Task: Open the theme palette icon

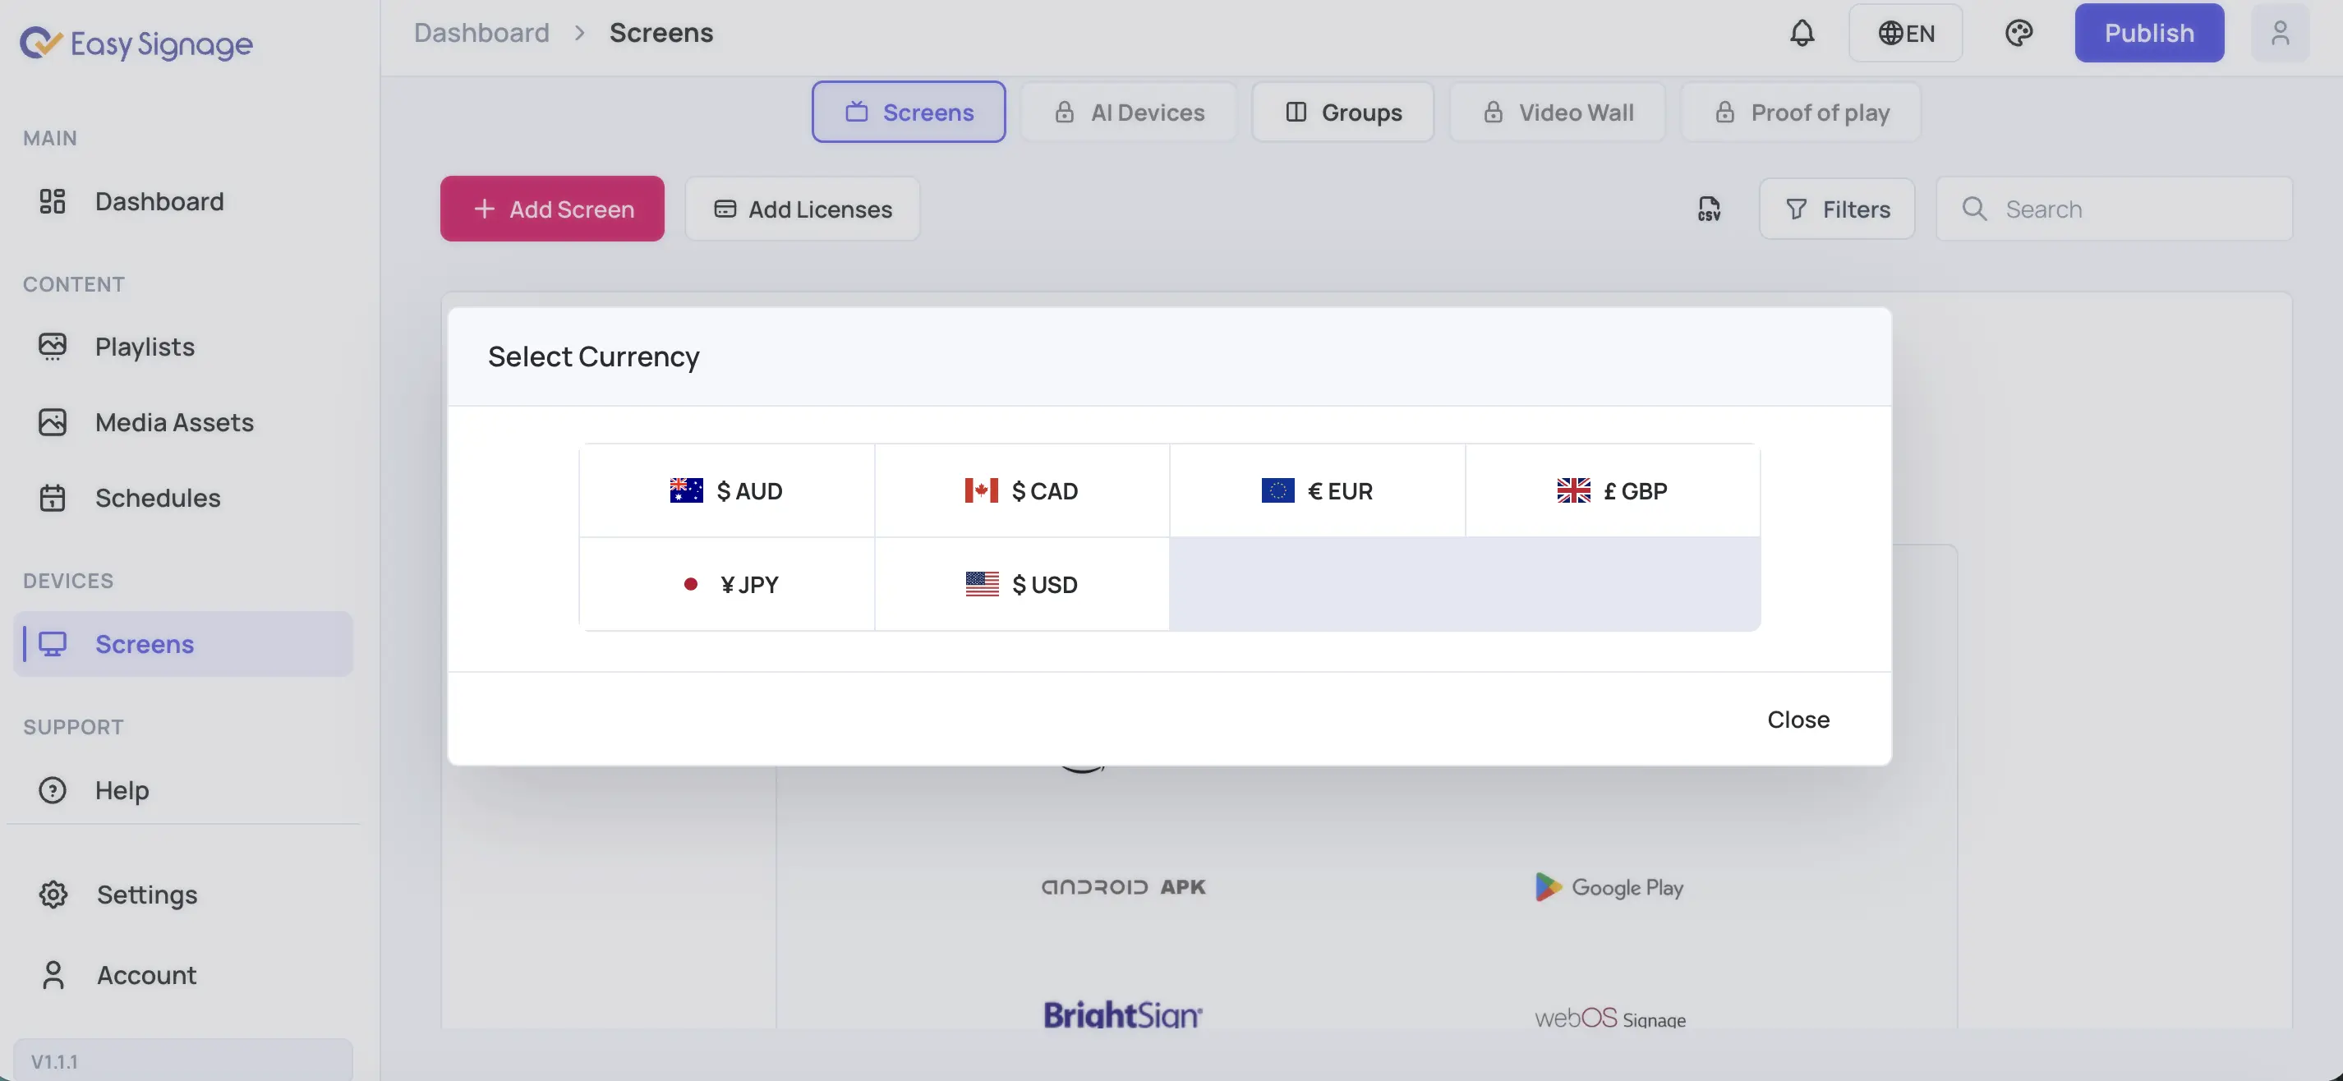Action: (x=2018, y=33)
